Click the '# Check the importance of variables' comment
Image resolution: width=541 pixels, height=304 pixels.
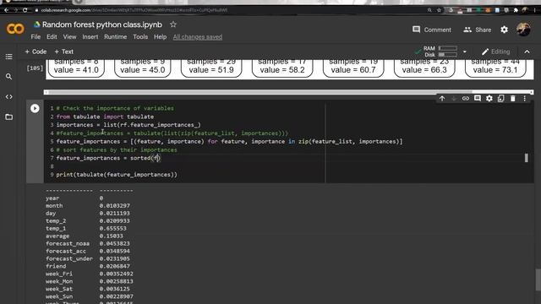[x=115, y=109]
